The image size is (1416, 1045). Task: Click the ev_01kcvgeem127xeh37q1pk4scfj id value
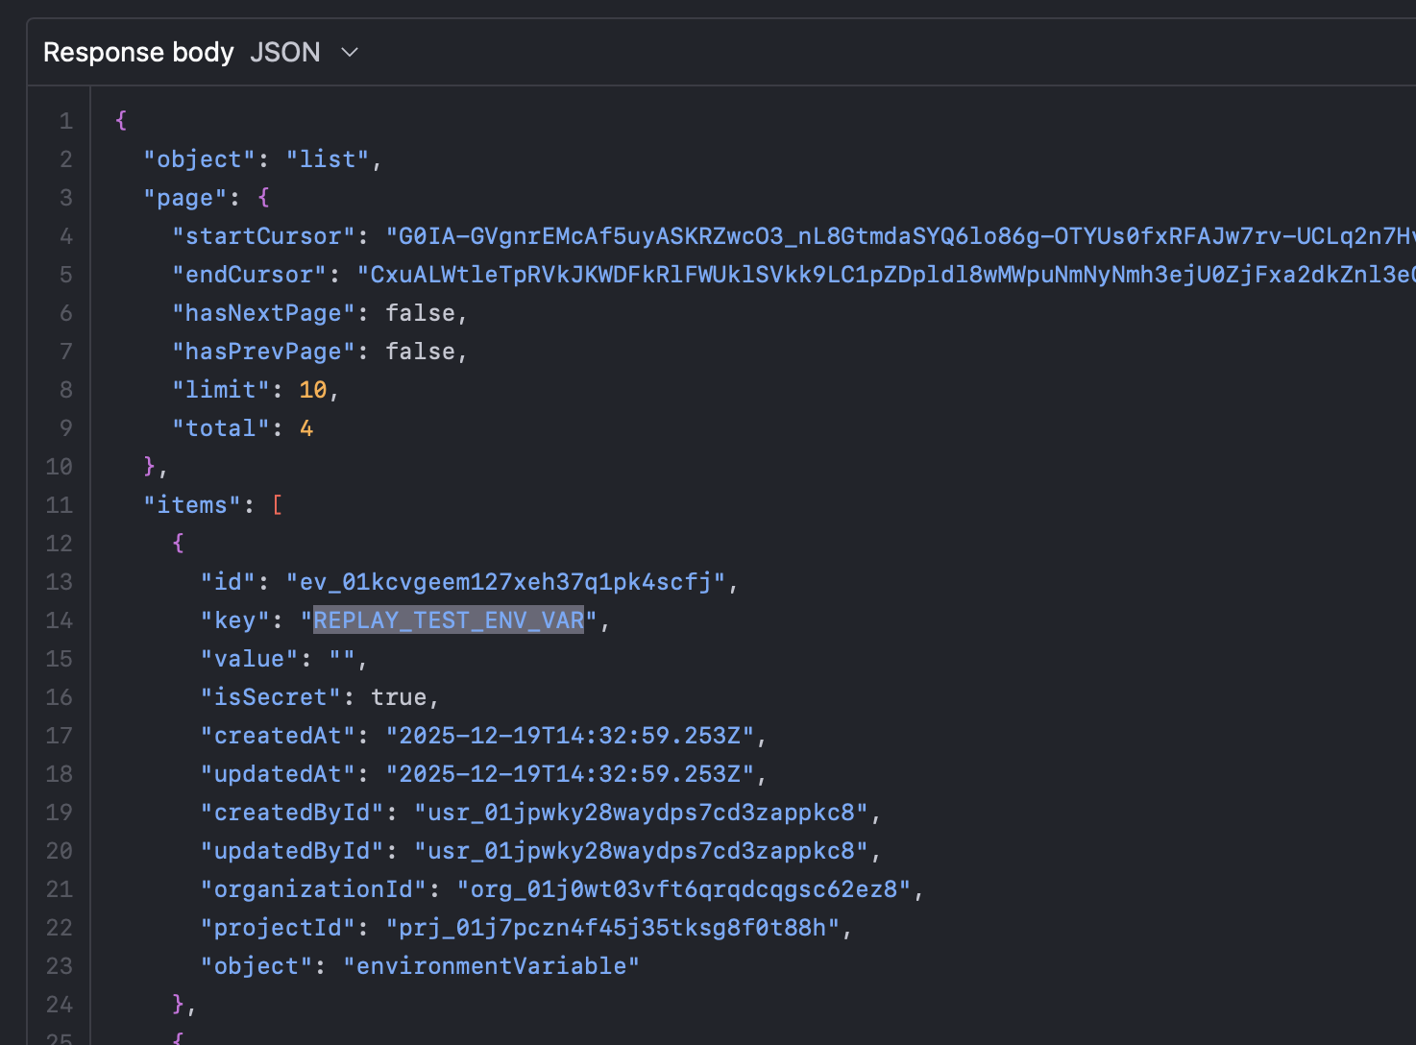point(505,582)
